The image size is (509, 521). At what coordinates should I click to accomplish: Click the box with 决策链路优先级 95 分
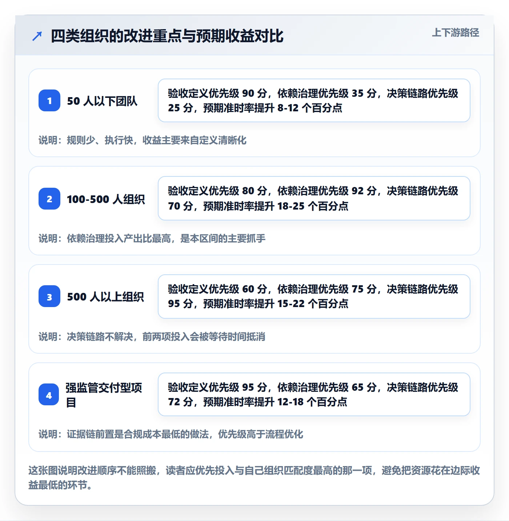(314, 297)
